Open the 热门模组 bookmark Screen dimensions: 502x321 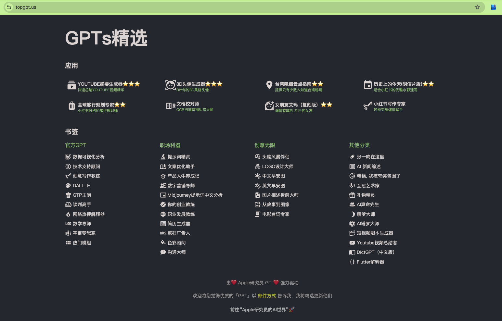(82, 243)
